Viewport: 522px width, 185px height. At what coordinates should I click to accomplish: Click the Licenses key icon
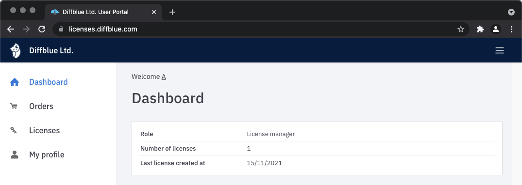tap(14, 131)
